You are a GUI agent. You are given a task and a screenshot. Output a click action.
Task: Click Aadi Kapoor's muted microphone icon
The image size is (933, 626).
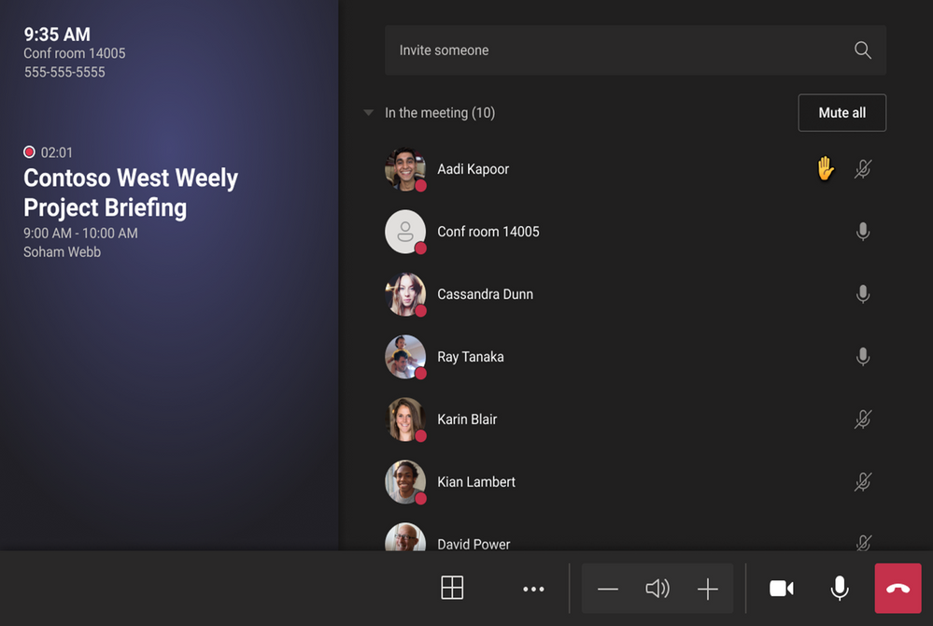click(863, 169)
